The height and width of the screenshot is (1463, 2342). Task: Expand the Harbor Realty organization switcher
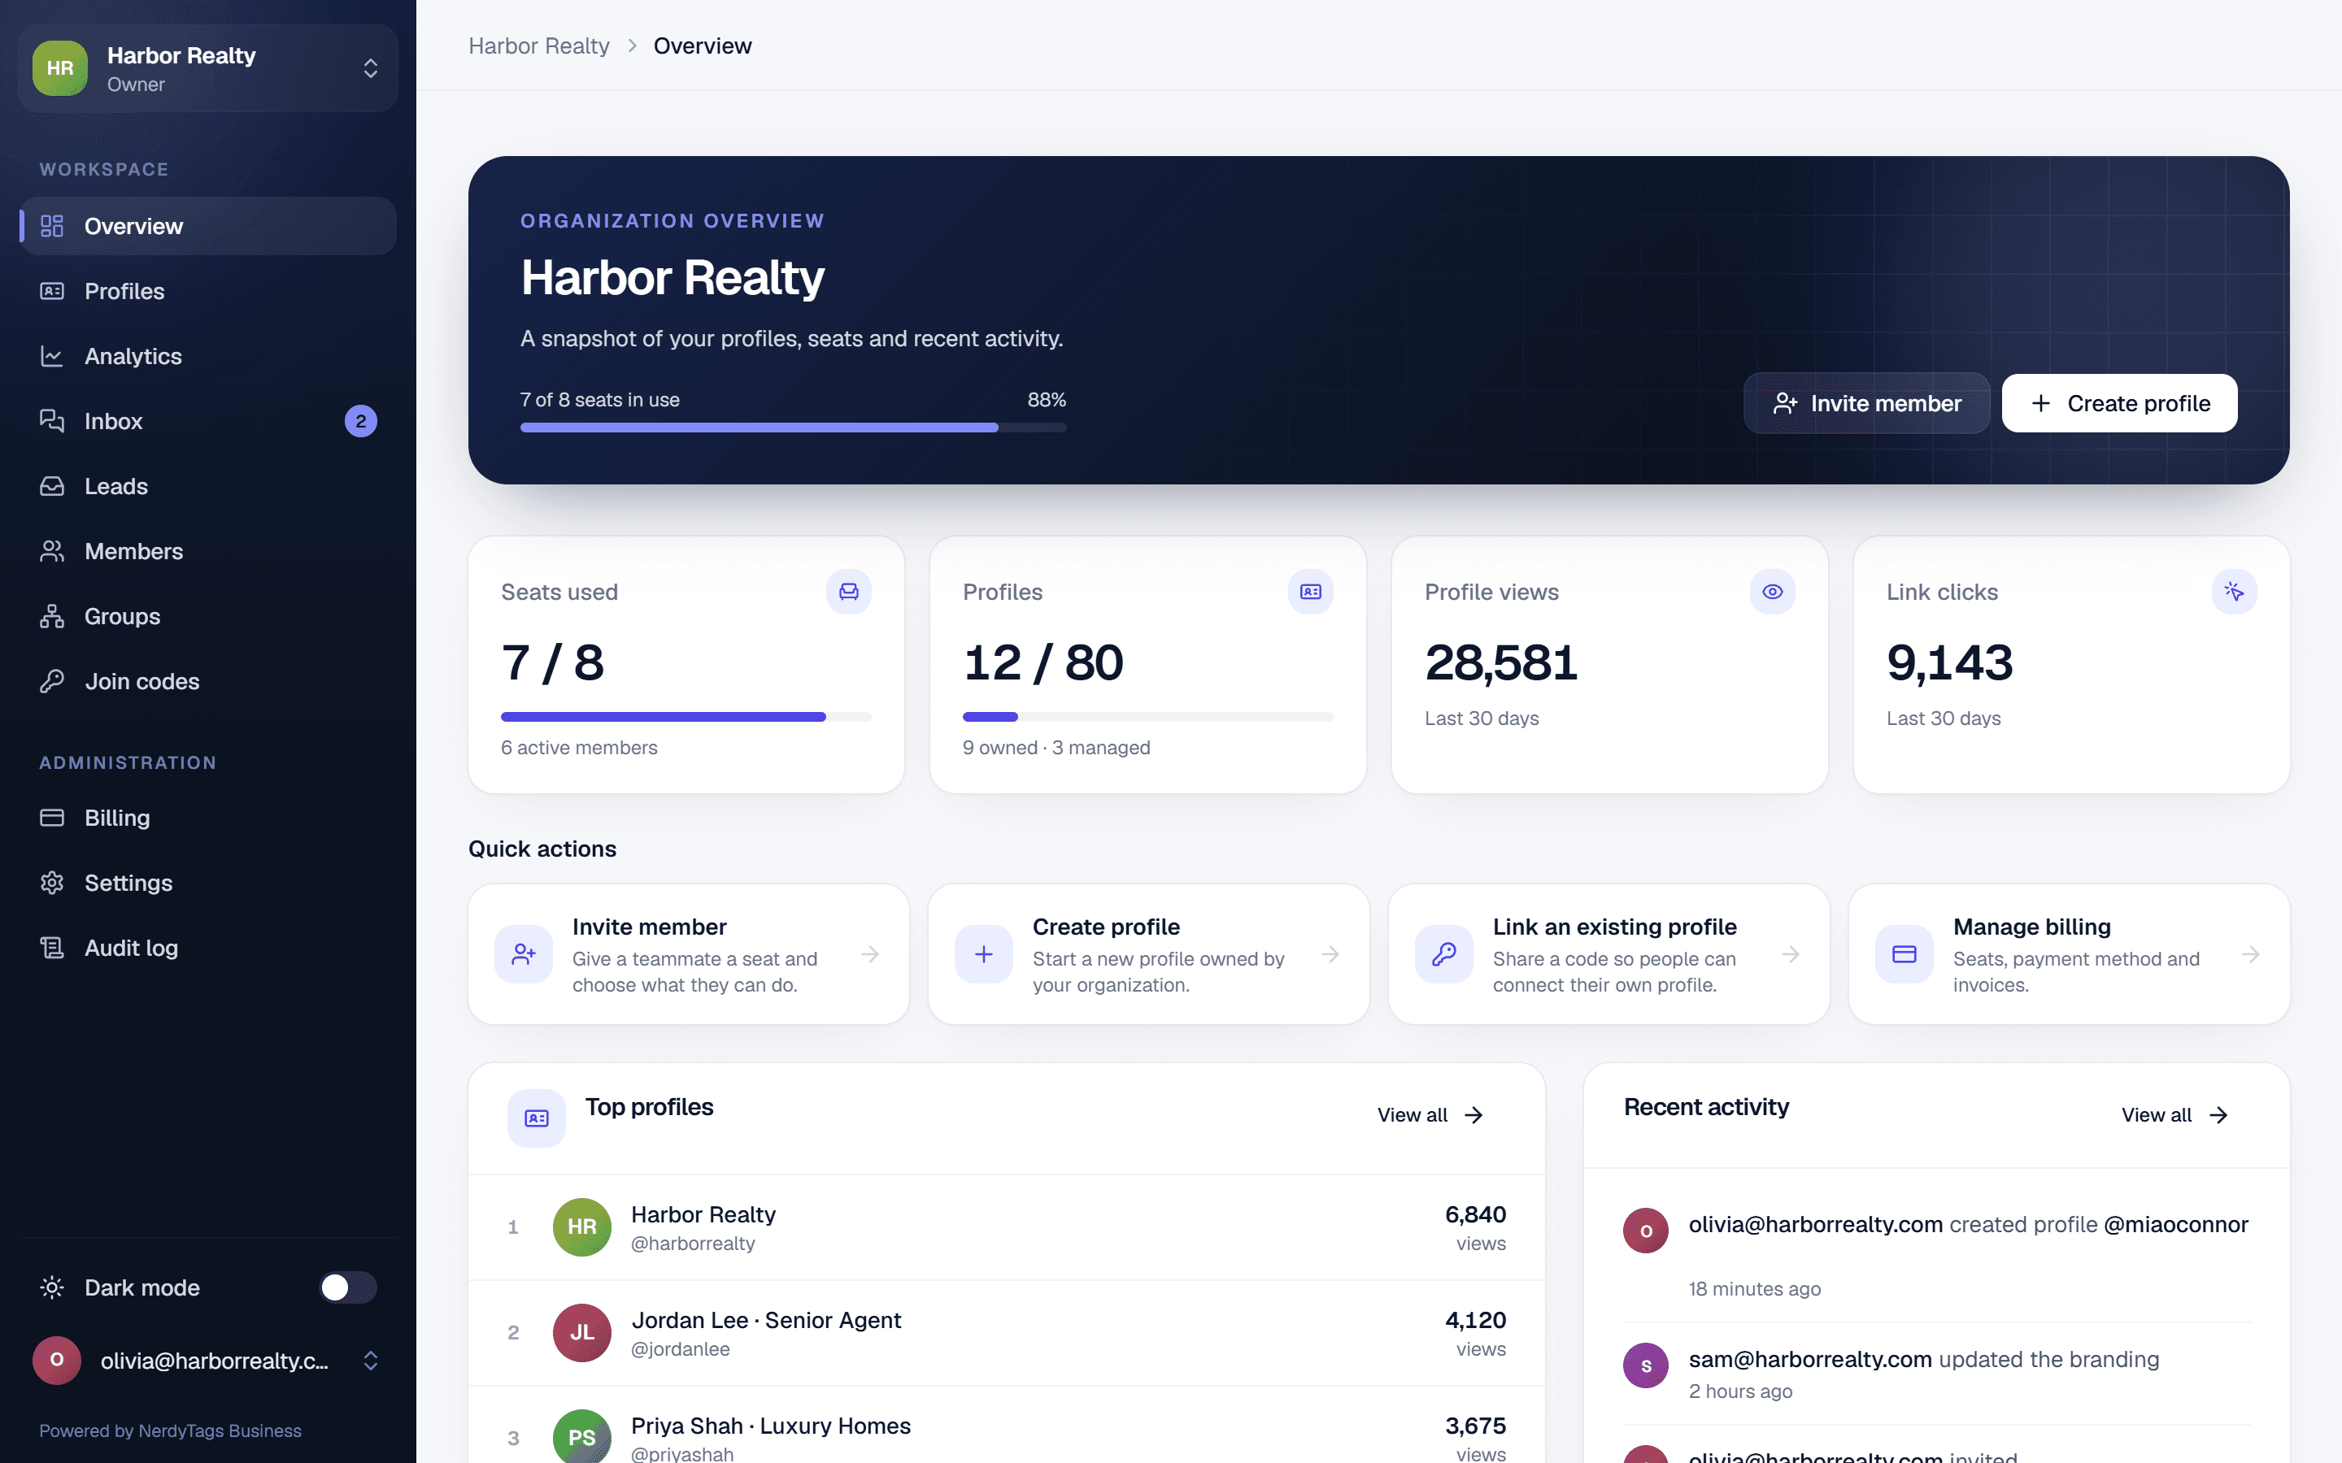(371, 67)
